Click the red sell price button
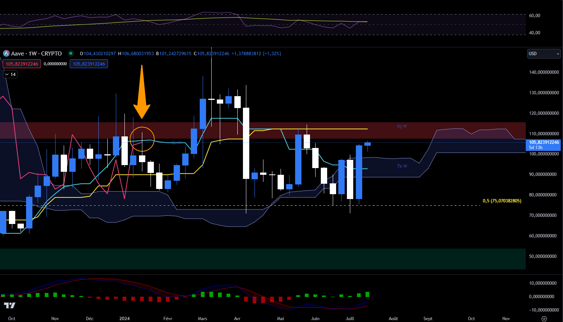This screenshot has width=563, height=322. pyautogui.click(x=21, y=64)
